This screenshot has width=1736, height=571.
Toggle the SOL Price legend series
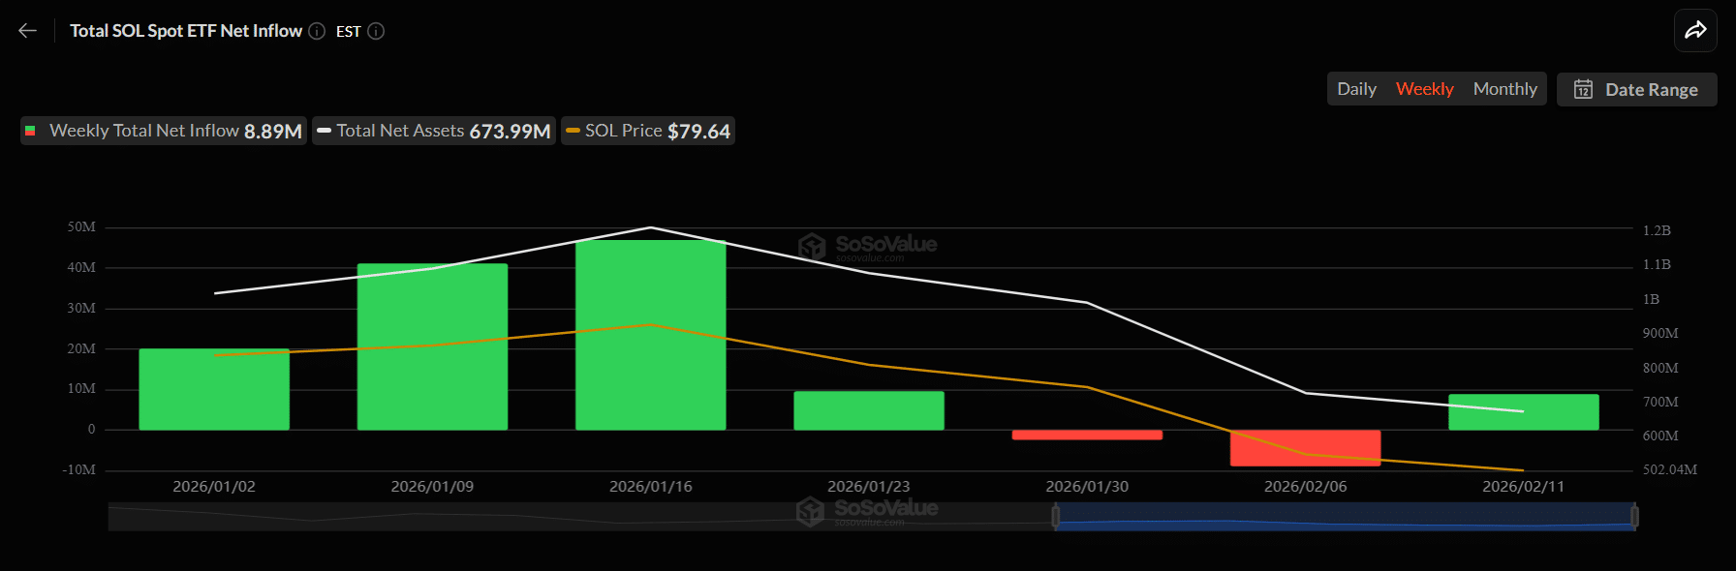(648, 131)
